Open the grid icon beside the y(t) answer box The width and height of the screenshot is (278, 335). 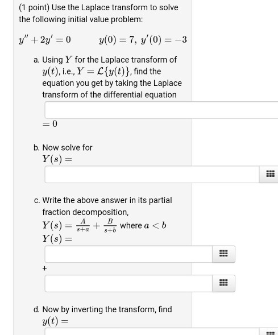tap(270, 332)
